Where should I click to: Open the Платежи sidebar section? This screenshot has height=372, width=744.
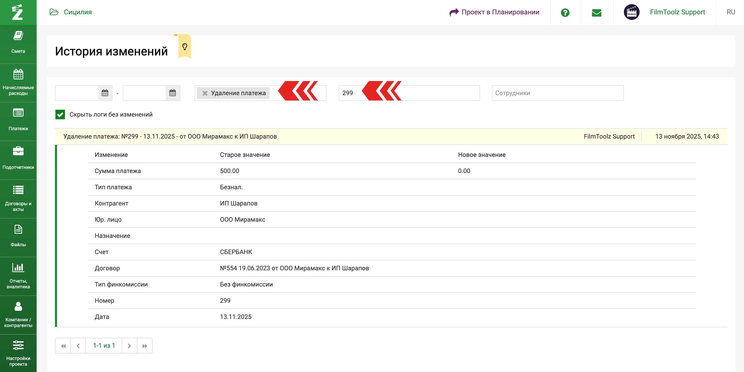tap(18, 121)
